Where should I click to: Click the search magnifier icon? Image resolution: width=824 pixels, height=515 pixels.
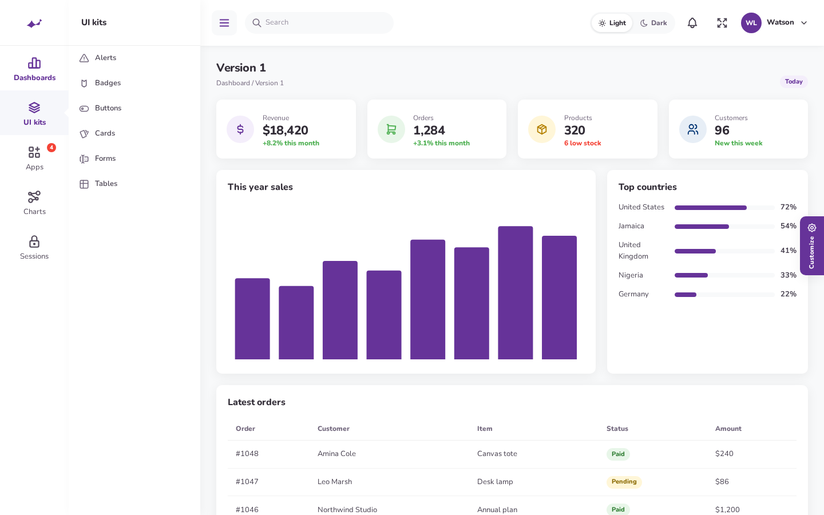(x=257, y=23)
